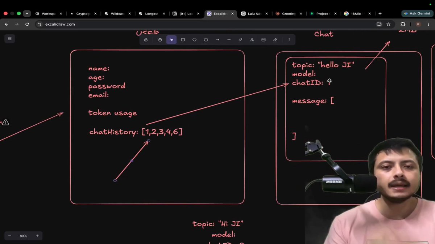The width and height of the screenshot is (435, 244).
Task: Close the Longest tab
Action: tap(164, 13)
